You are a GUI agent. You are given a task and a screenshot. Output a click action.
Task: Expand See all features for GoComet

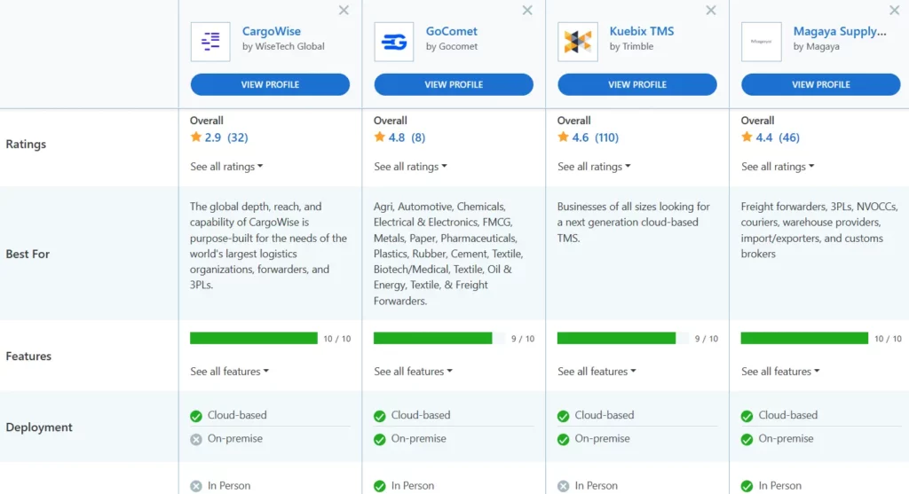(414, 372)
